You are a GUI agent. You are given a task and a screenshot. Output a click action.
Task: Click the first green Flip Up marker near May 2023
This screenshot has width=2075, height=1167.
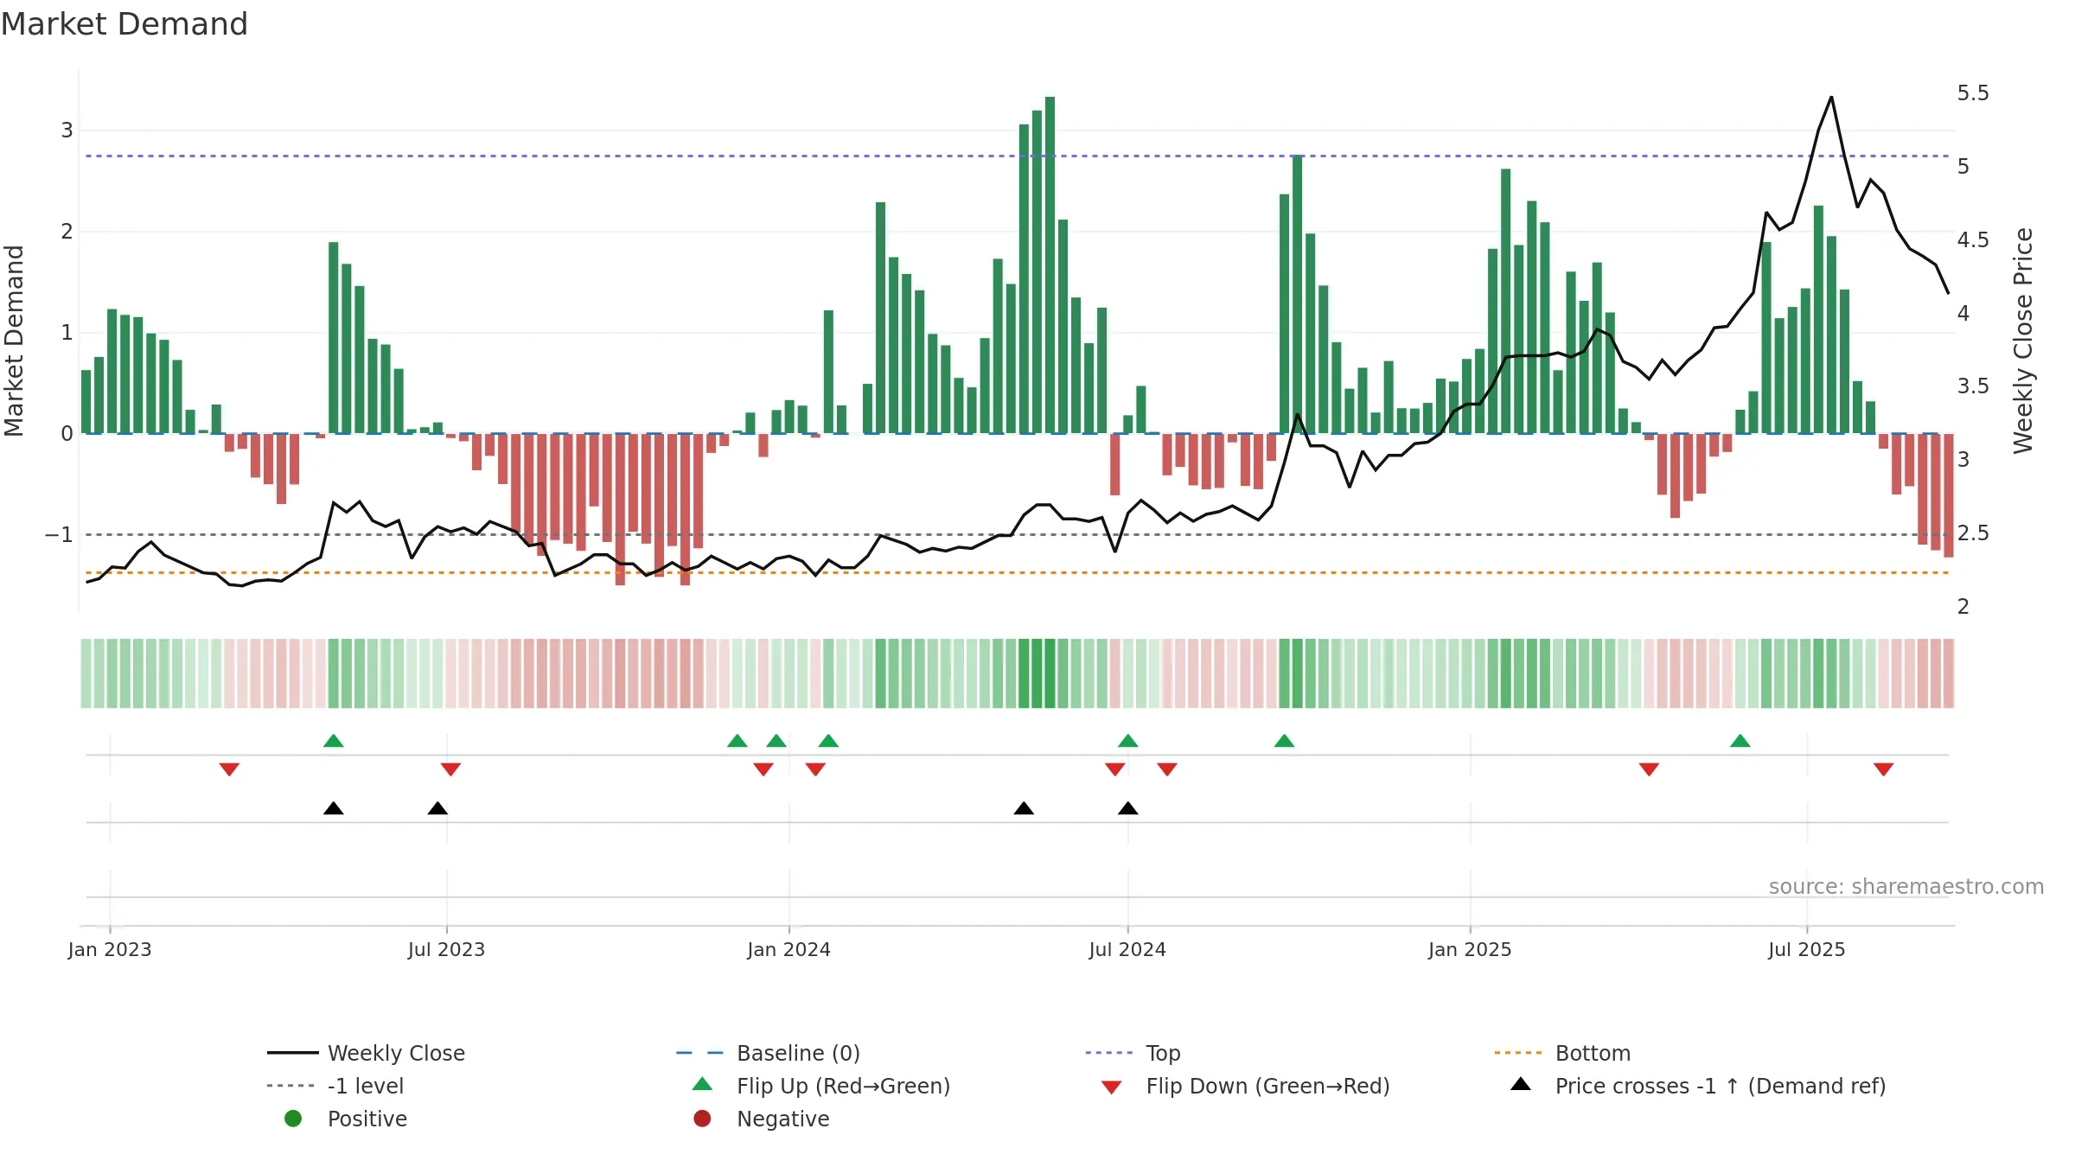pyautogui.click(x=334, y=741)
